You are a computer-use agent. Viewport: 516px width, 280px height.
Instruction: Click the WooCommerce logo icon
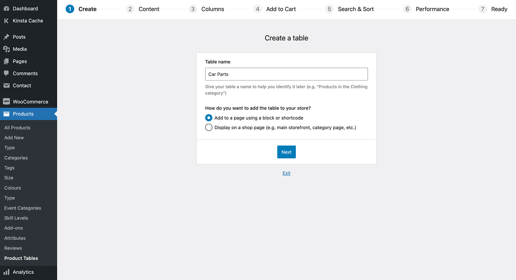click(6, 102)
